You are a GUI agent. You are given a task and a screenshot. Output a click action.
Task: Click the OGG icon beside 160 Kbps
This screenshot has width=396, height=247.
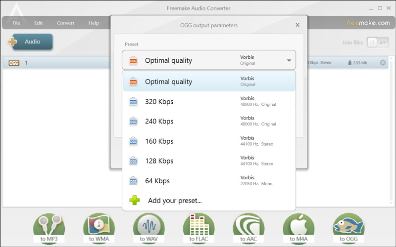coord(133,141)
